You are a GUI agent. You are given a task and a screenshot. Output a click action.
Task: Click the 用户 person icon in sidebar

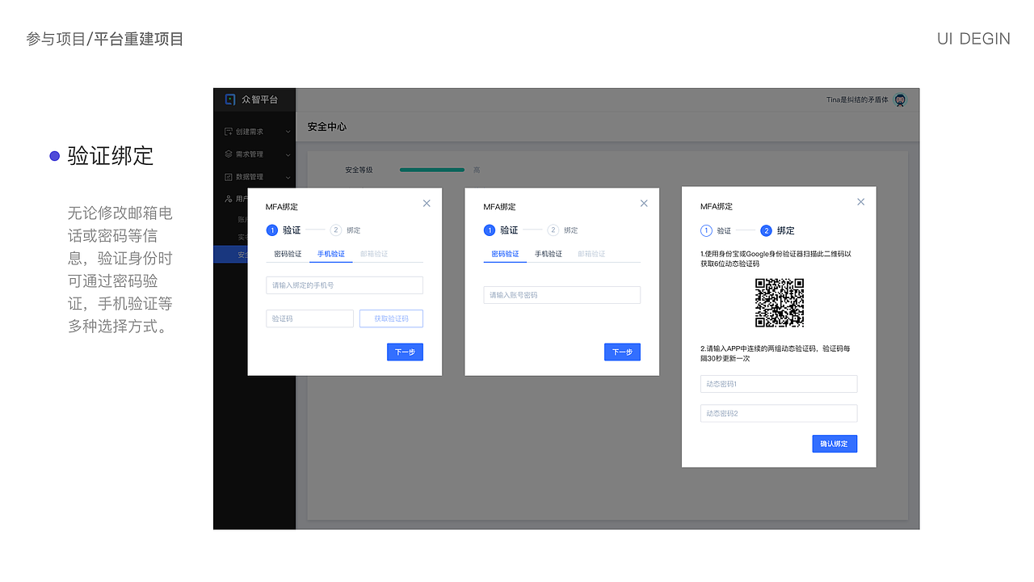(x=229, y=198)
